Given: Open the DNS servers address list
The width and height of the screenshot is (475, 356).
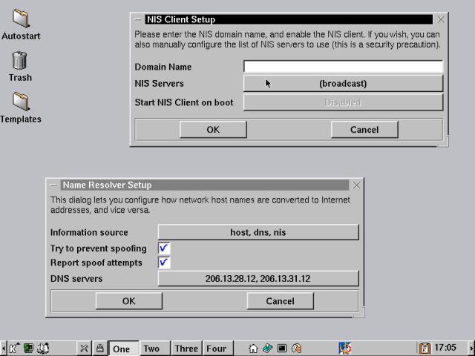Looking at the screenshot, I should tap(258, 279).
